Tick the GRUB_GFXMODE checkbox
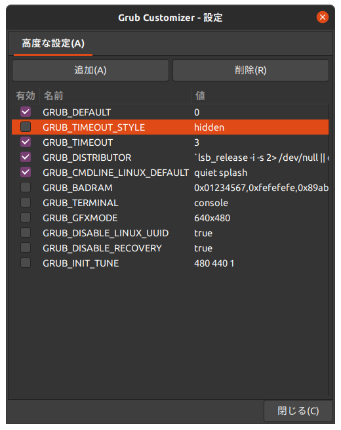Image resolution: width=341 pixels, height=430 pixels. (x=26, y=217)
